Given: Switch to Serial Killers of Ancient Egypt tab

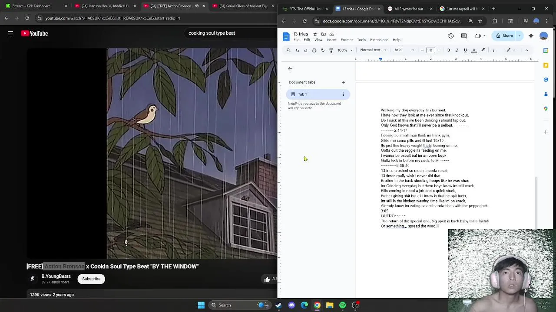Looking at the screenshot, I should pos(244,6).
